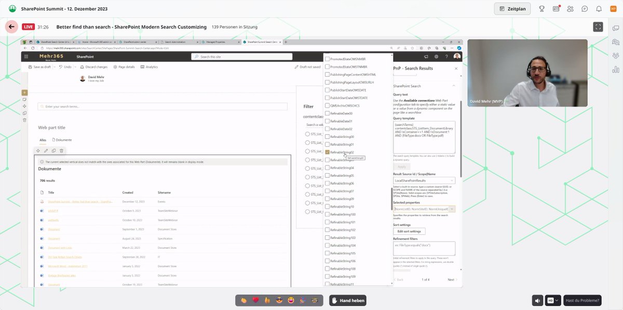Screen dimensions: 623x310
Task: Switch to the Dokumente vertical tab
Action: (62, 140)
